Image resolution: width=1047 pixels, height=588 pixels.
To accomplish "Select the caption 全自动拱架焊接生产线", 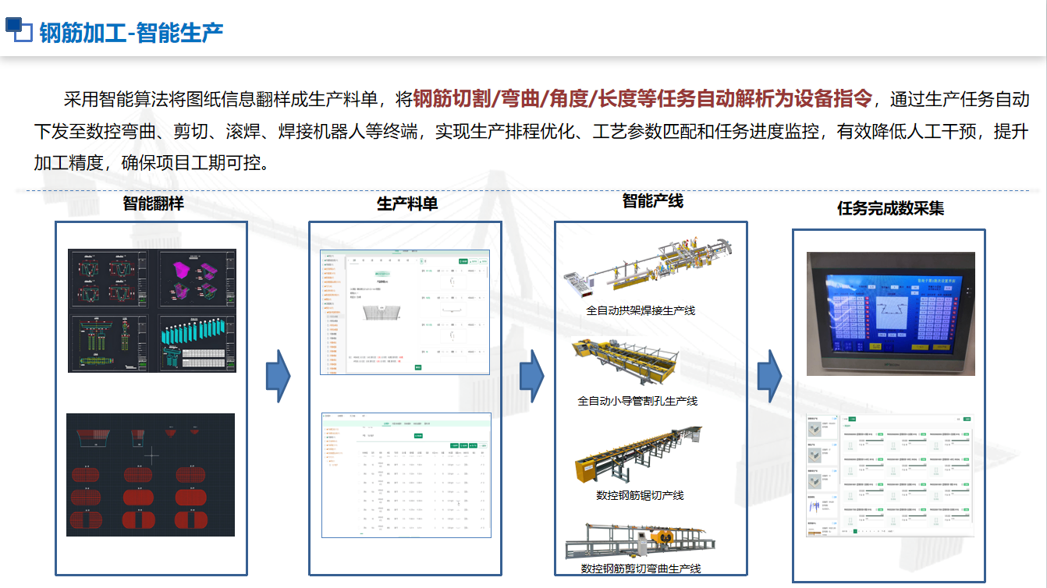I will [641, 310].
